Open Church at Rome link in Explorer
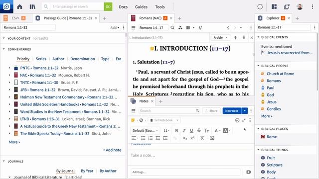Image resolution: width=319 pixels, height=179 pixels. tap(280, 74)
